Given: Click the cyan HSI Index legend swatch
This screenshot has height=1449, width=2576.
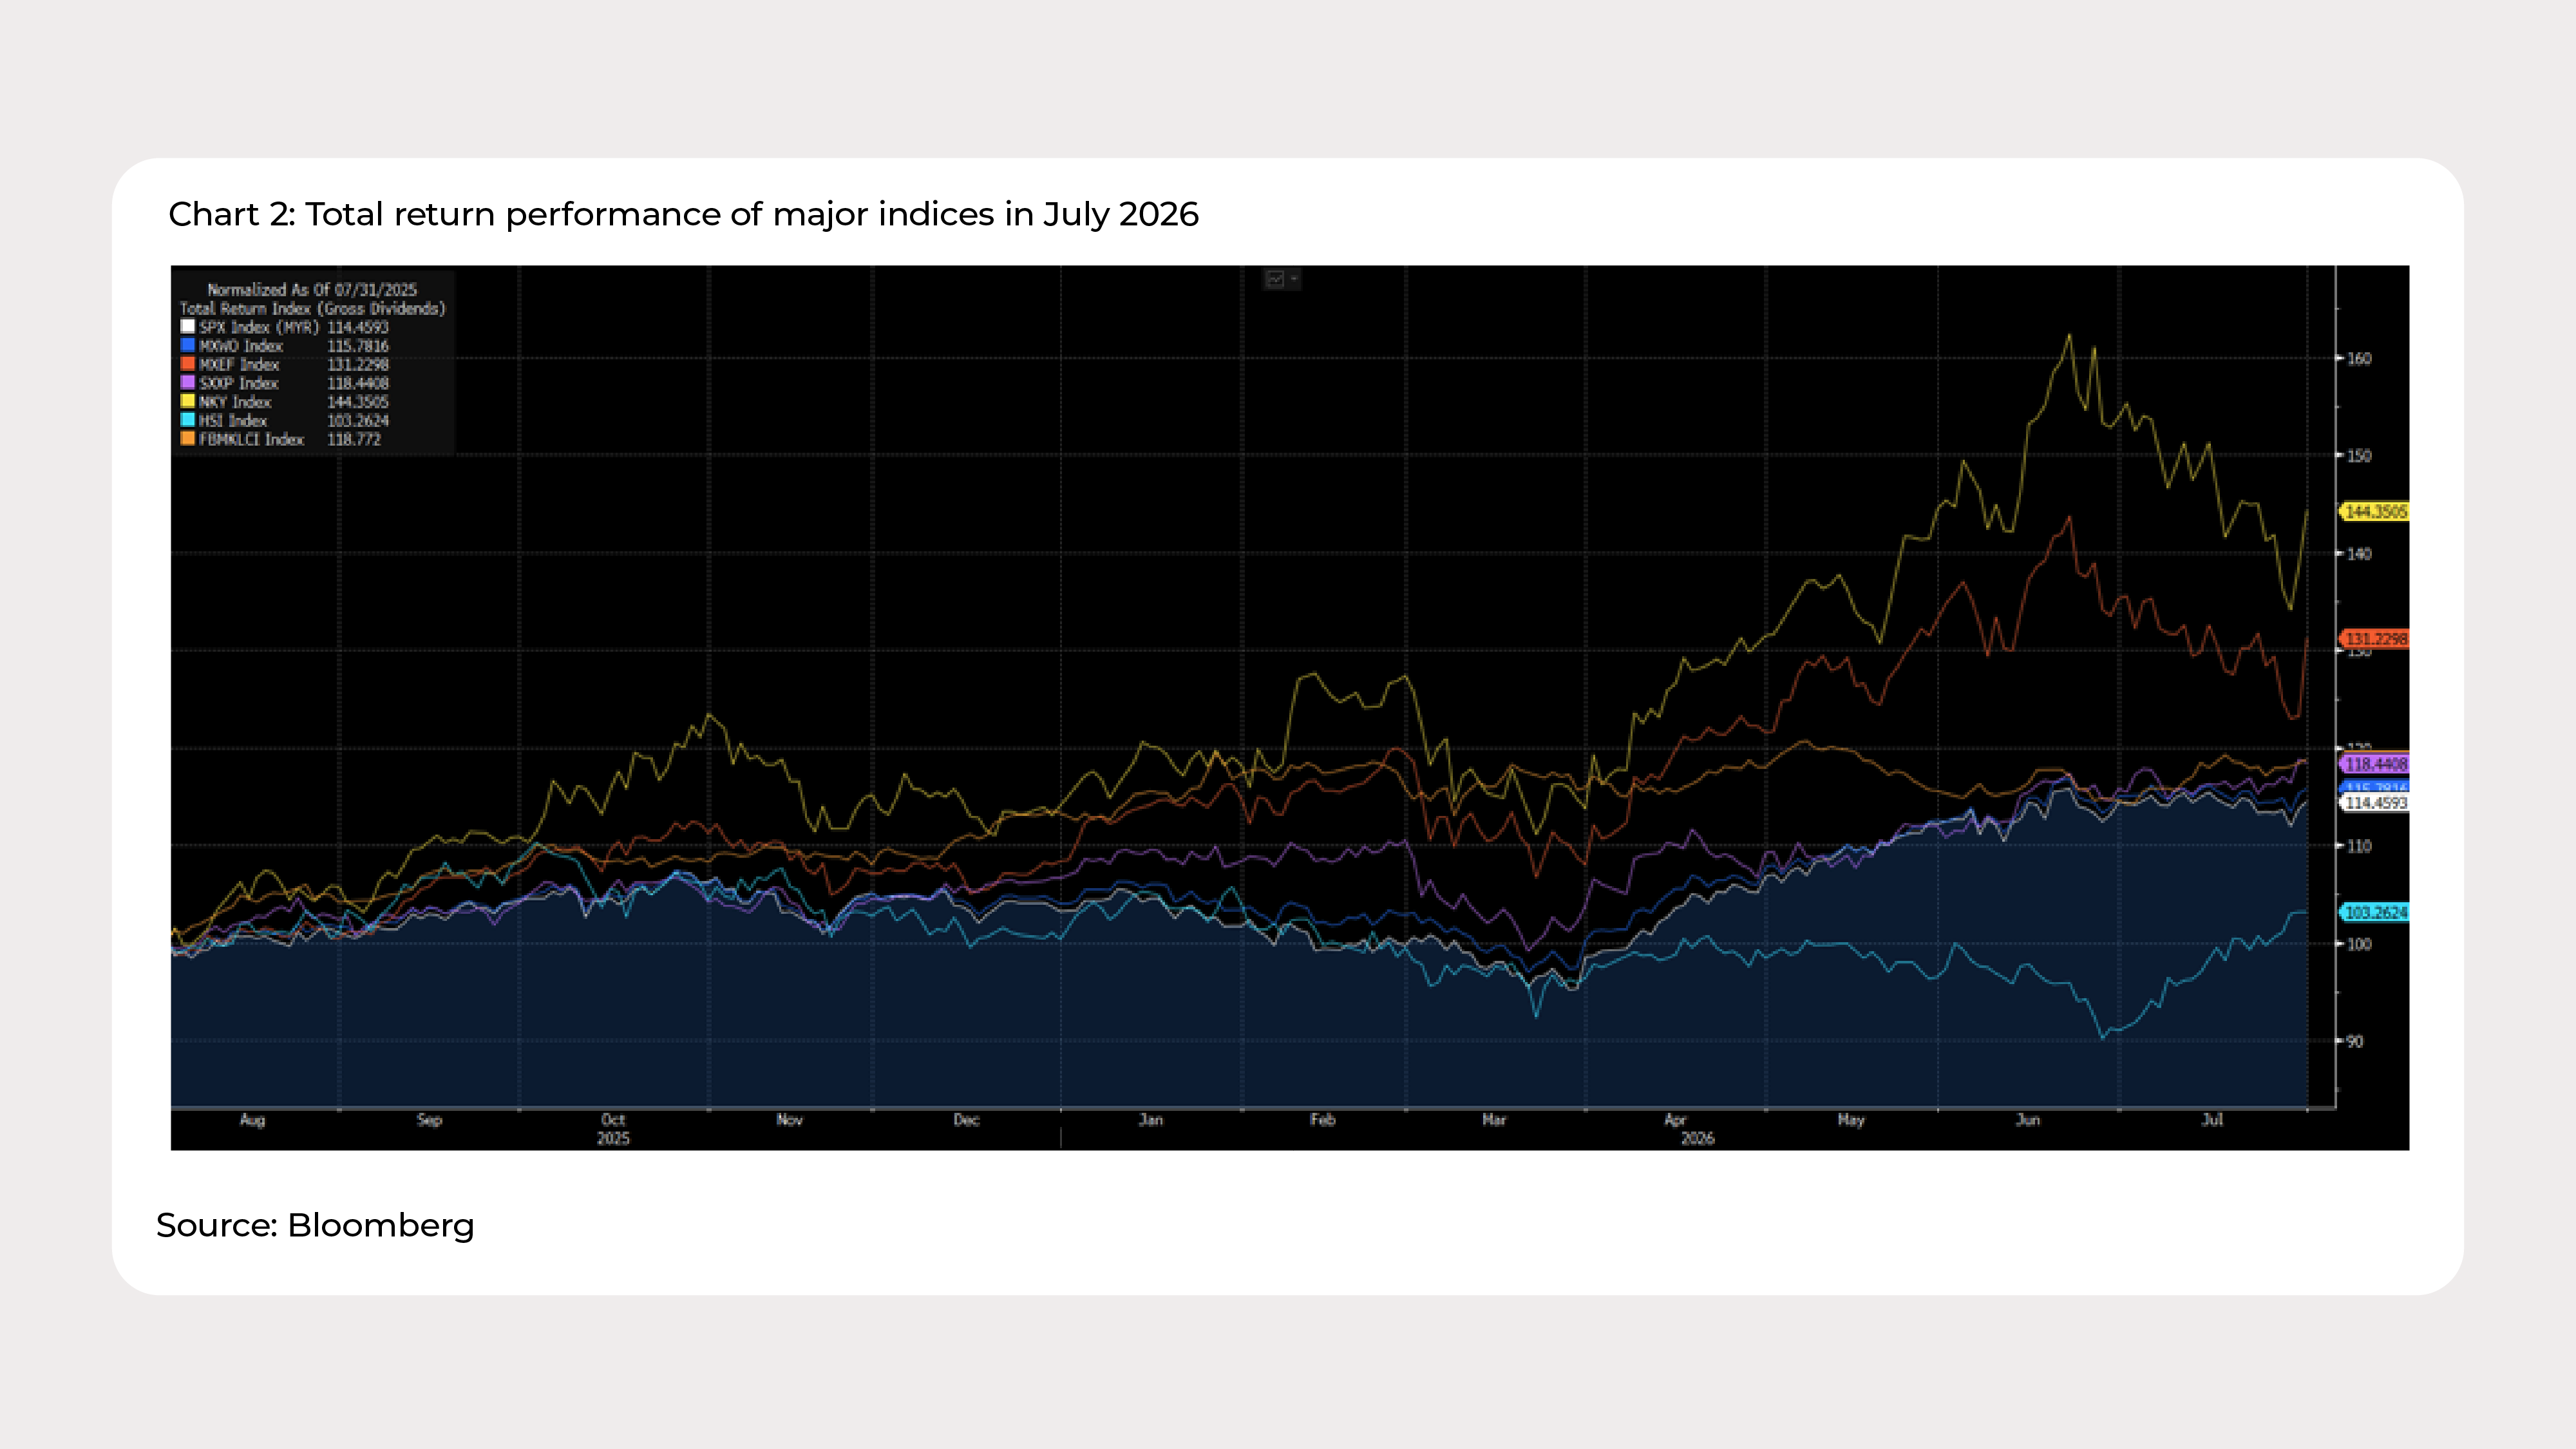Looking at the screenshot, I should click(x=187, y=420).
